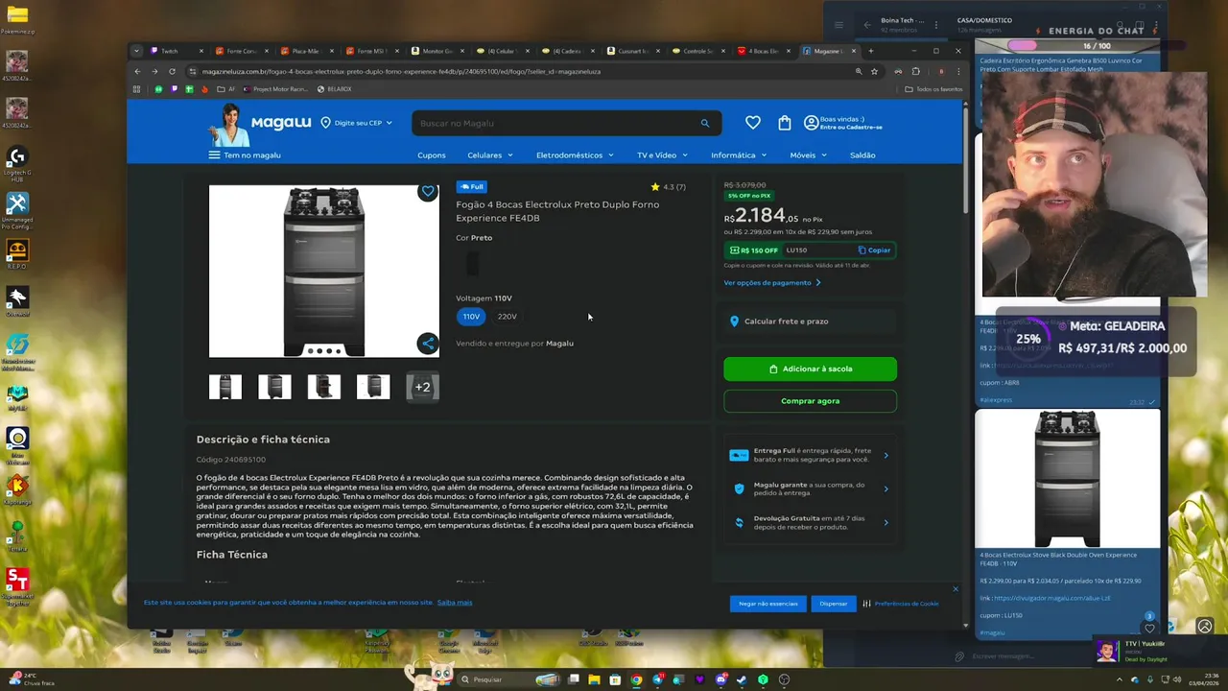Open the Project Motor Racing bookmark
The image size is (1228, 691).
tap(274, 89)
